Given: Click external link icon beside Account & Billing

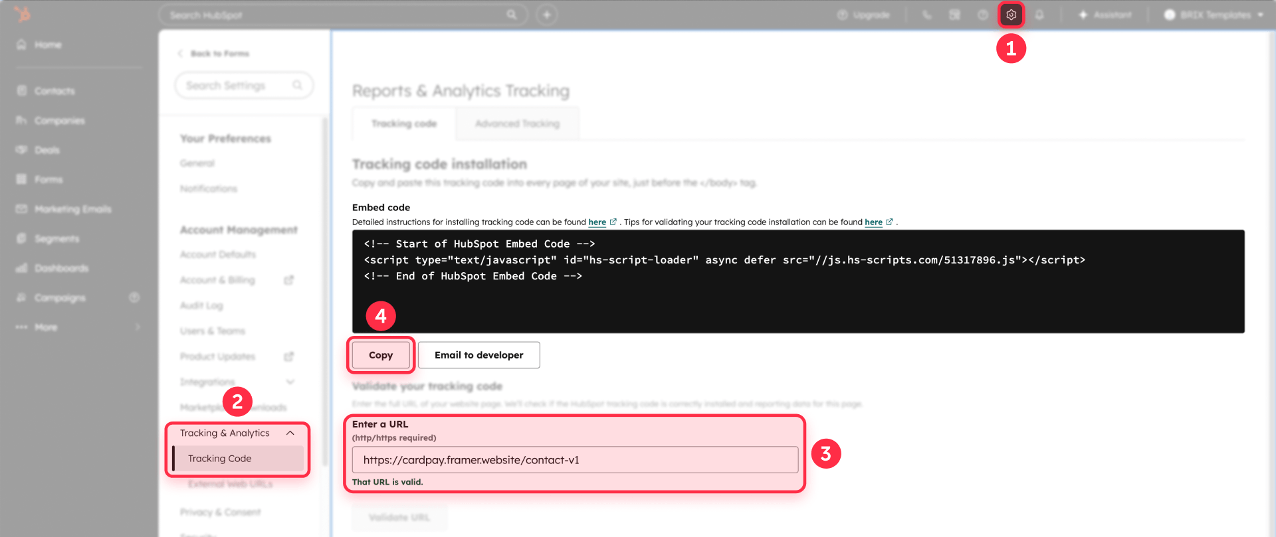Looking at the screenshot, I should coord(288,280).
